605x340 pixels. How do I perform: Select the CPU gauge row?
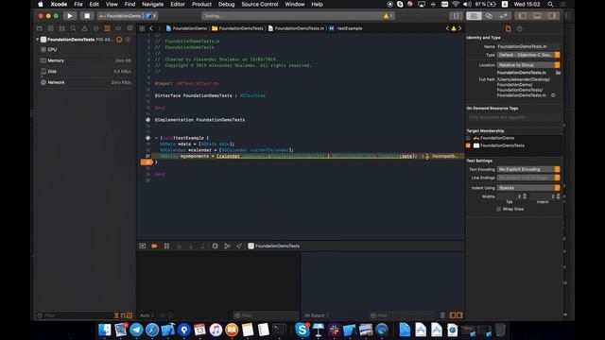[x=85, y=50]
